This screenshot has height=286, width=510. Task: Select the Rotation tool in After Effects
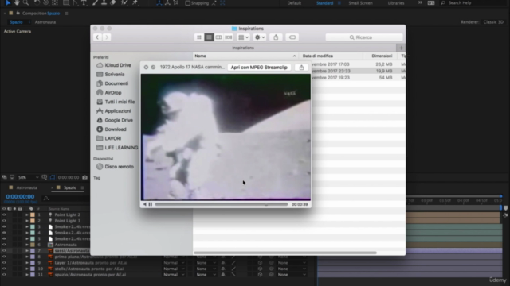[x=37, y=2]
